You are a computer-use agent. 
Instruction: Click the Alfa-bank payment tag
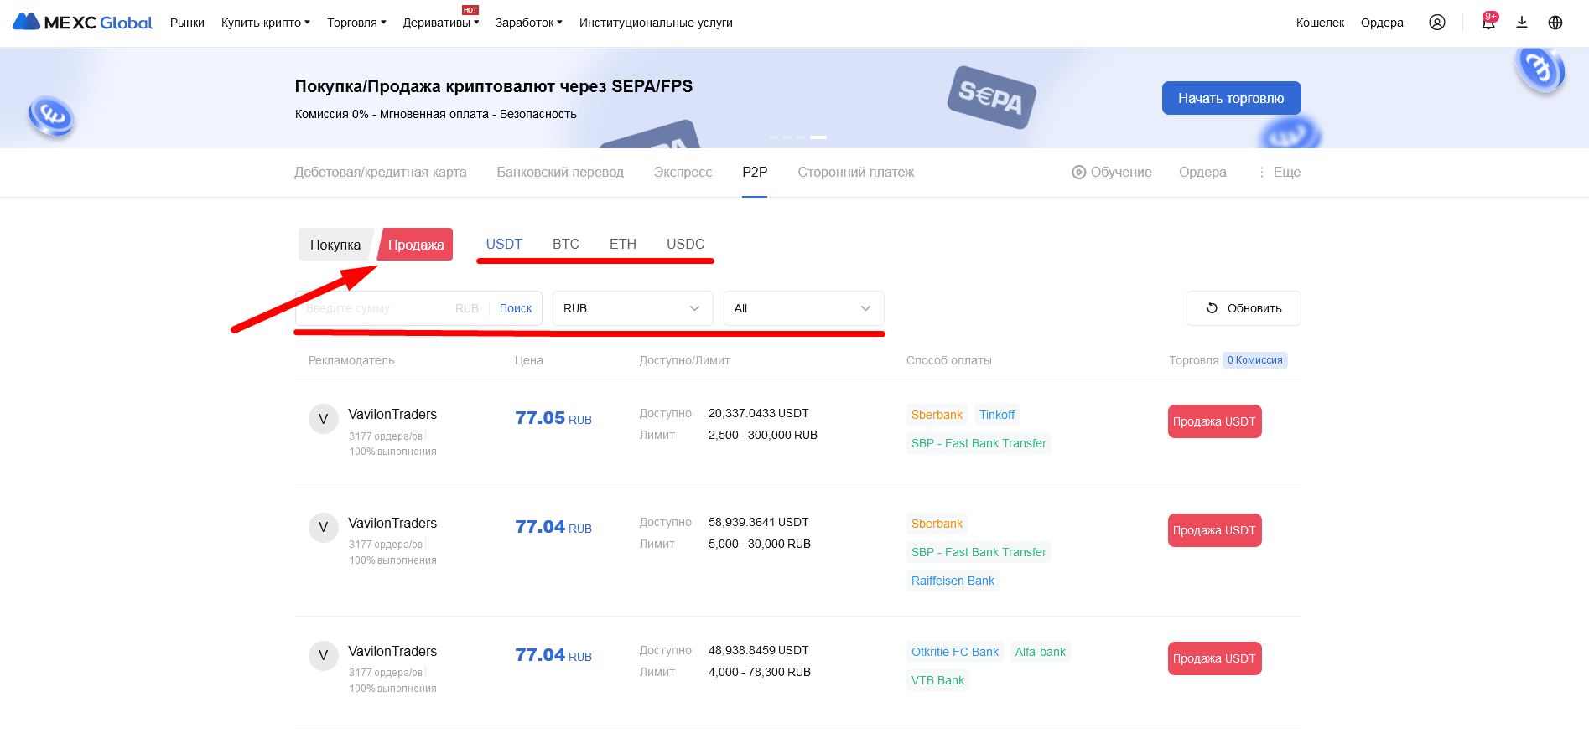click(x=1041, y=652)
